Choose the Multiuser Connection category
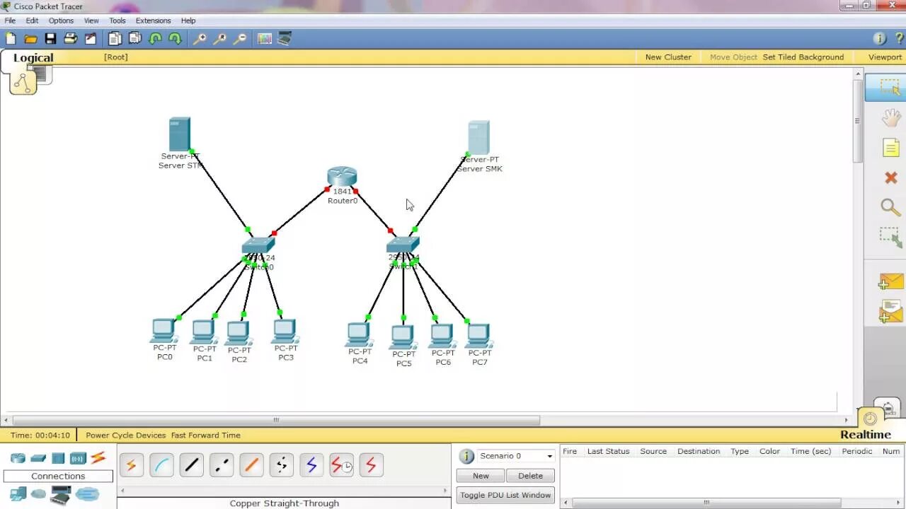This screenshot has height=509, width=906. click(87, 494)
